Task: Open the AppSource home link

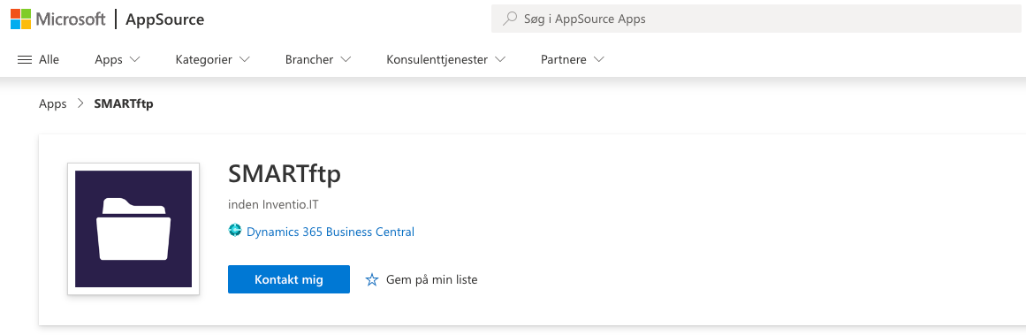Action: click(x=165, y=19)
